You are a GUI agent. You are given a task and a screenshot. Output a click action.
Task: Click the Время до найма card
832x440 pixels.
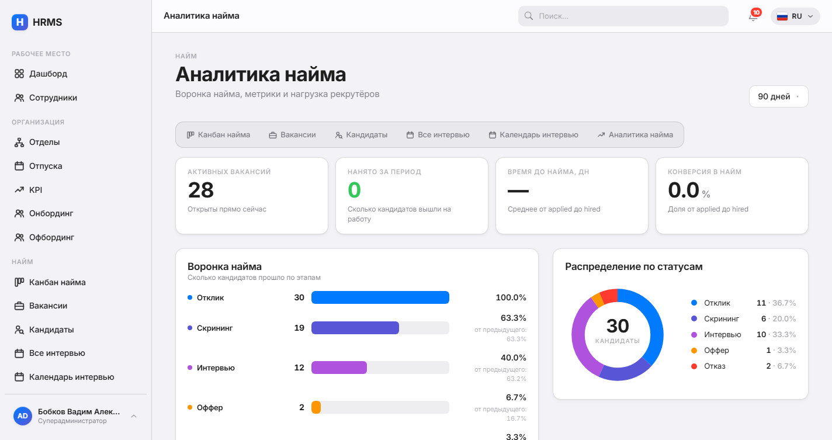[572, 196]
